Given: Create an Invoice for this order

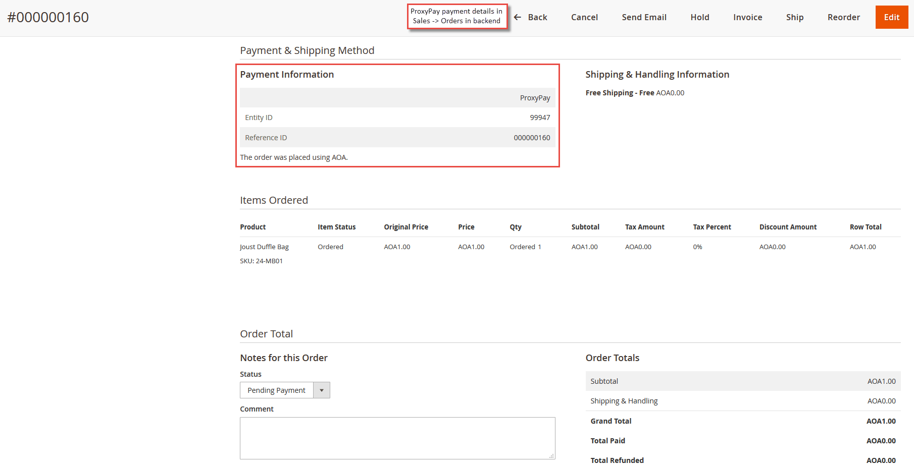Looking at the screenshot, I should [x=747, y=17].
